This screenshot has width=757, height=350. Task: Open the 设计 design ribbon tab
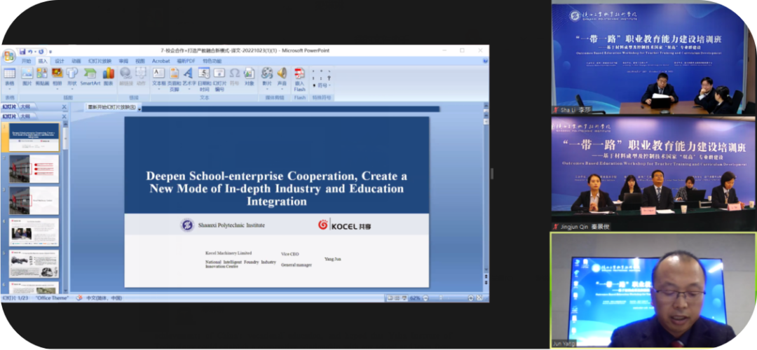pos(60,61)
